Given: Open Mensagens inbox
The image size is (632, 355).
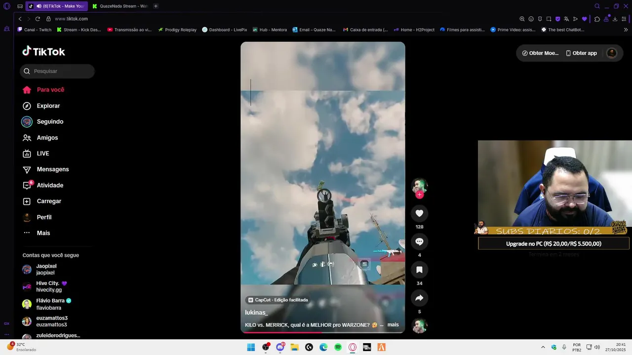Looking at the screenshot, I should pos(46,169).
